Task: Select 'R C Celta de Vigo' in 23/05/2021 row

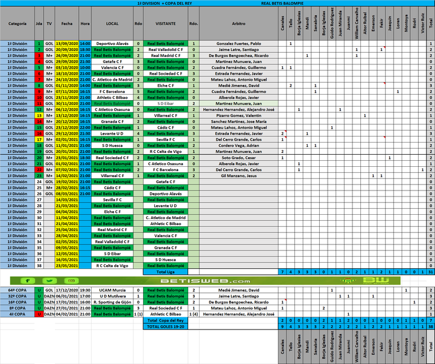Action: 112,266
